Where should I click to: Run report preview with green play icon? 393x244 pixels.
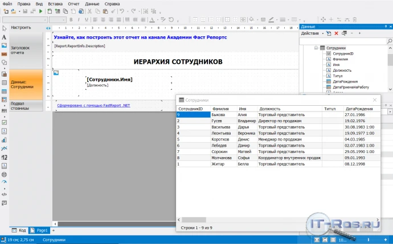(x=40, y=11)
